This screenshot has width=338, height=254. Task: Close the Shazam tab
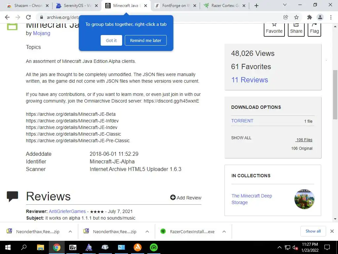(47, 6)
